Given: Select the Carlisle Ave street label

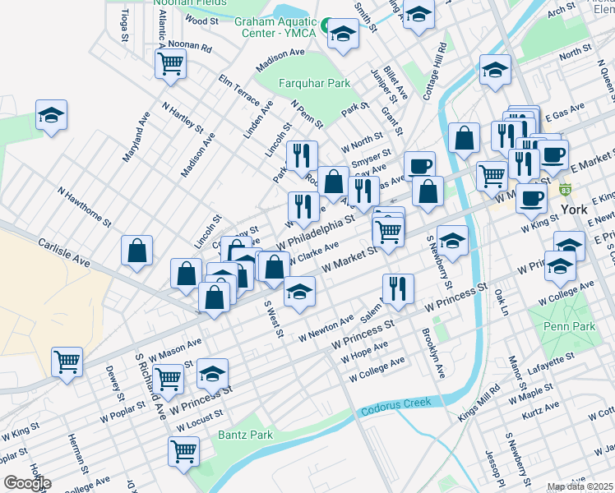Looking at the screenshot, I should tap(64, 253).
